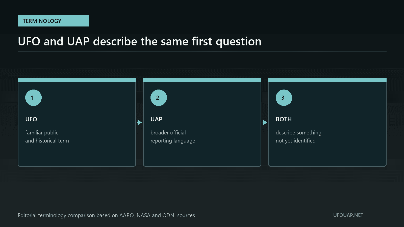Image resolution: width=404 pixels, height=227 pixels.
Task: Click the teal top bar of UFO card
Action: click(77, 80)
